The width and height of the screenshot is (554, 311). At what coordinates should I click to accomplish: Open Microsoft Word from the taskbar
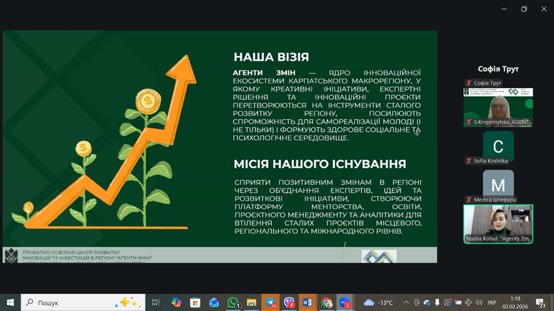click(307, 303)
